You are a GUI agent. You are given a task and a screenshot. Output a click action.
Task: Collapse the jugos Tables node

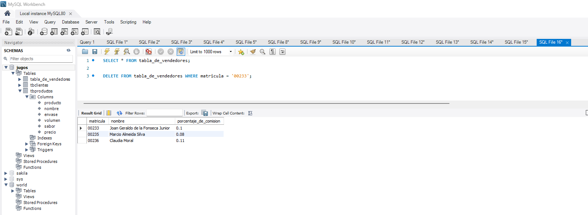(x=13, y=73)
